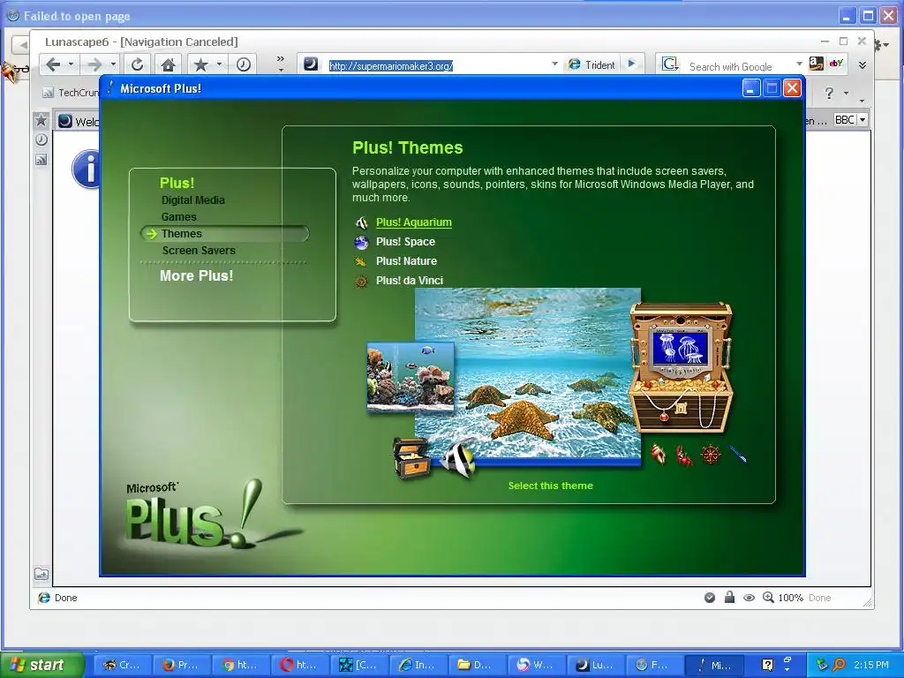Open the Plus! Space theme link
The width and height of the screenshot is (904, 678).
pos(405,242)
